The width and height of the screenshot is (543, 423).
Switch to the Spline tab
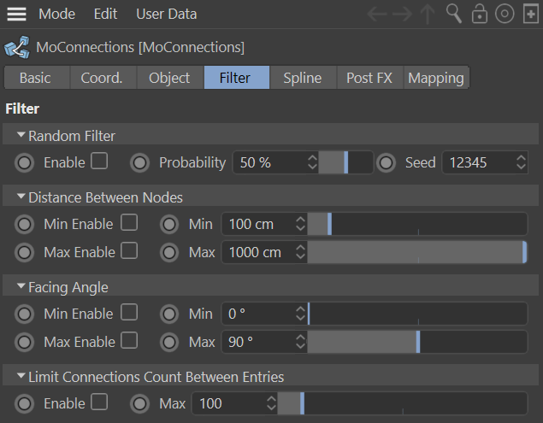(302, 78)
